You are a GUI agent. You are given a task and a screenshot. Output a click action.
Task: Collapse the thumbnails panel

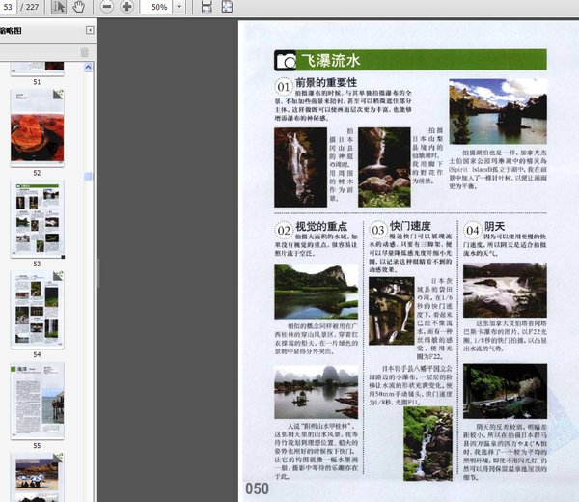tap(90, 31)
